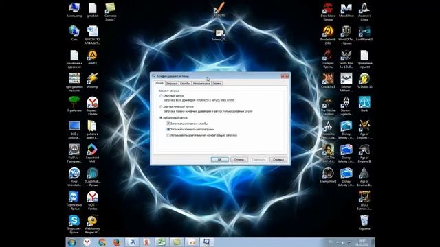The width and height of the screenshot is (440, 247).
Task: Open the Brink game shortcut
Action: (x=364, y=104)
